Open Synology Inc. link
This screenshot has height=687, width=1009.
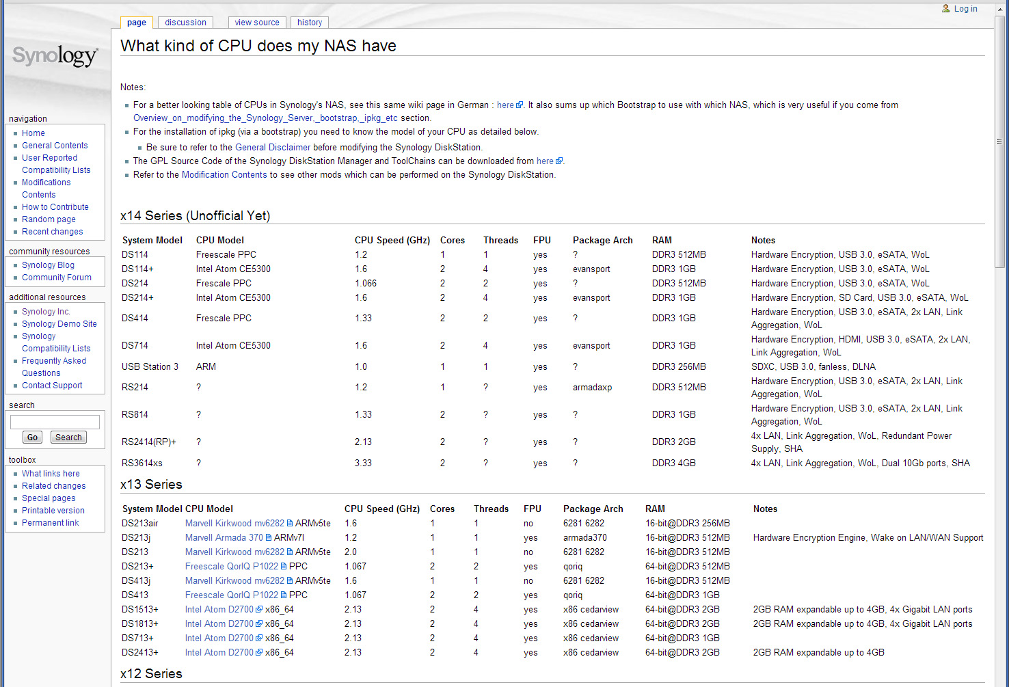pyautogui.click(x=46, y=312)
